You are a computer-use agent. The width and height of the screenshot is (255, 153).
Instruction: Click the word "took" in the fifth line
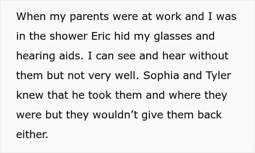tap(100, 95)
